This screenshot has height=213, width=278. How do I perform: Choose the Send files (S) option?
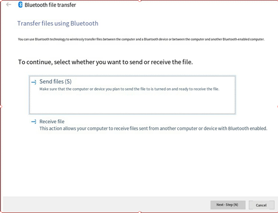click(x=132, y=95)
